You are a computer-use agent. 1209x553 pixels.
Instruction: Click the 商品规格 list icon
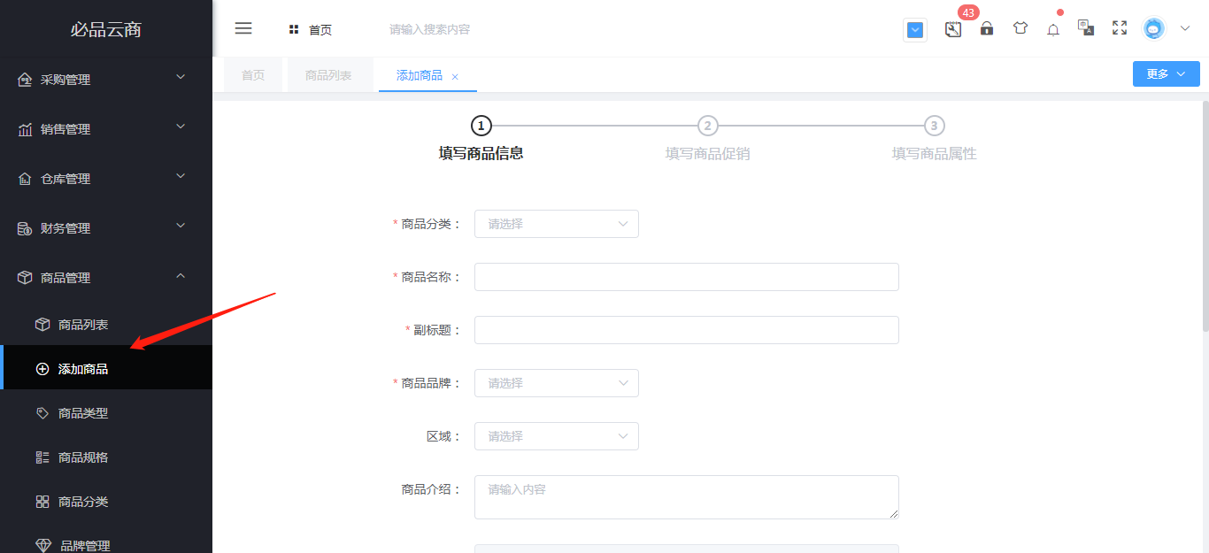(42, 457)
